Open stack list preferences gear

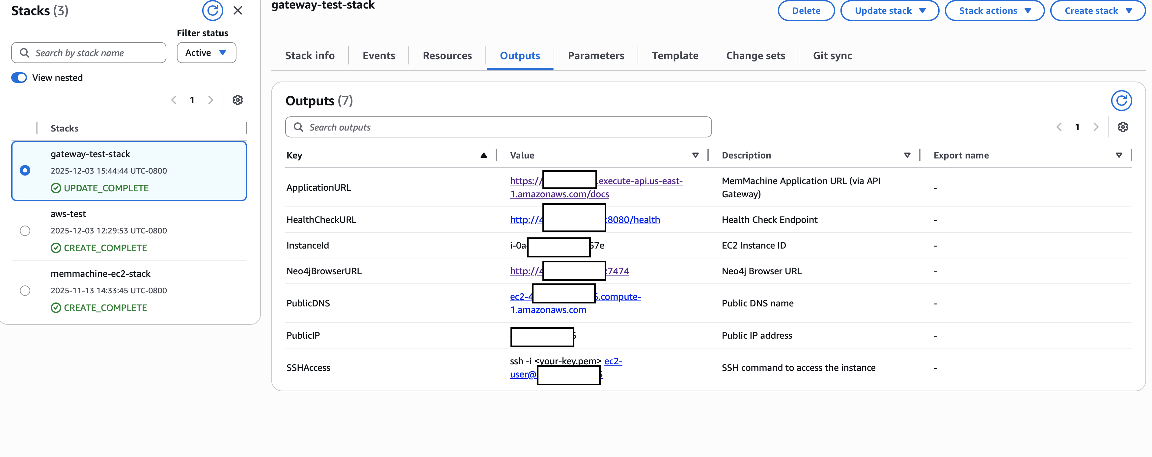point(237,100)
